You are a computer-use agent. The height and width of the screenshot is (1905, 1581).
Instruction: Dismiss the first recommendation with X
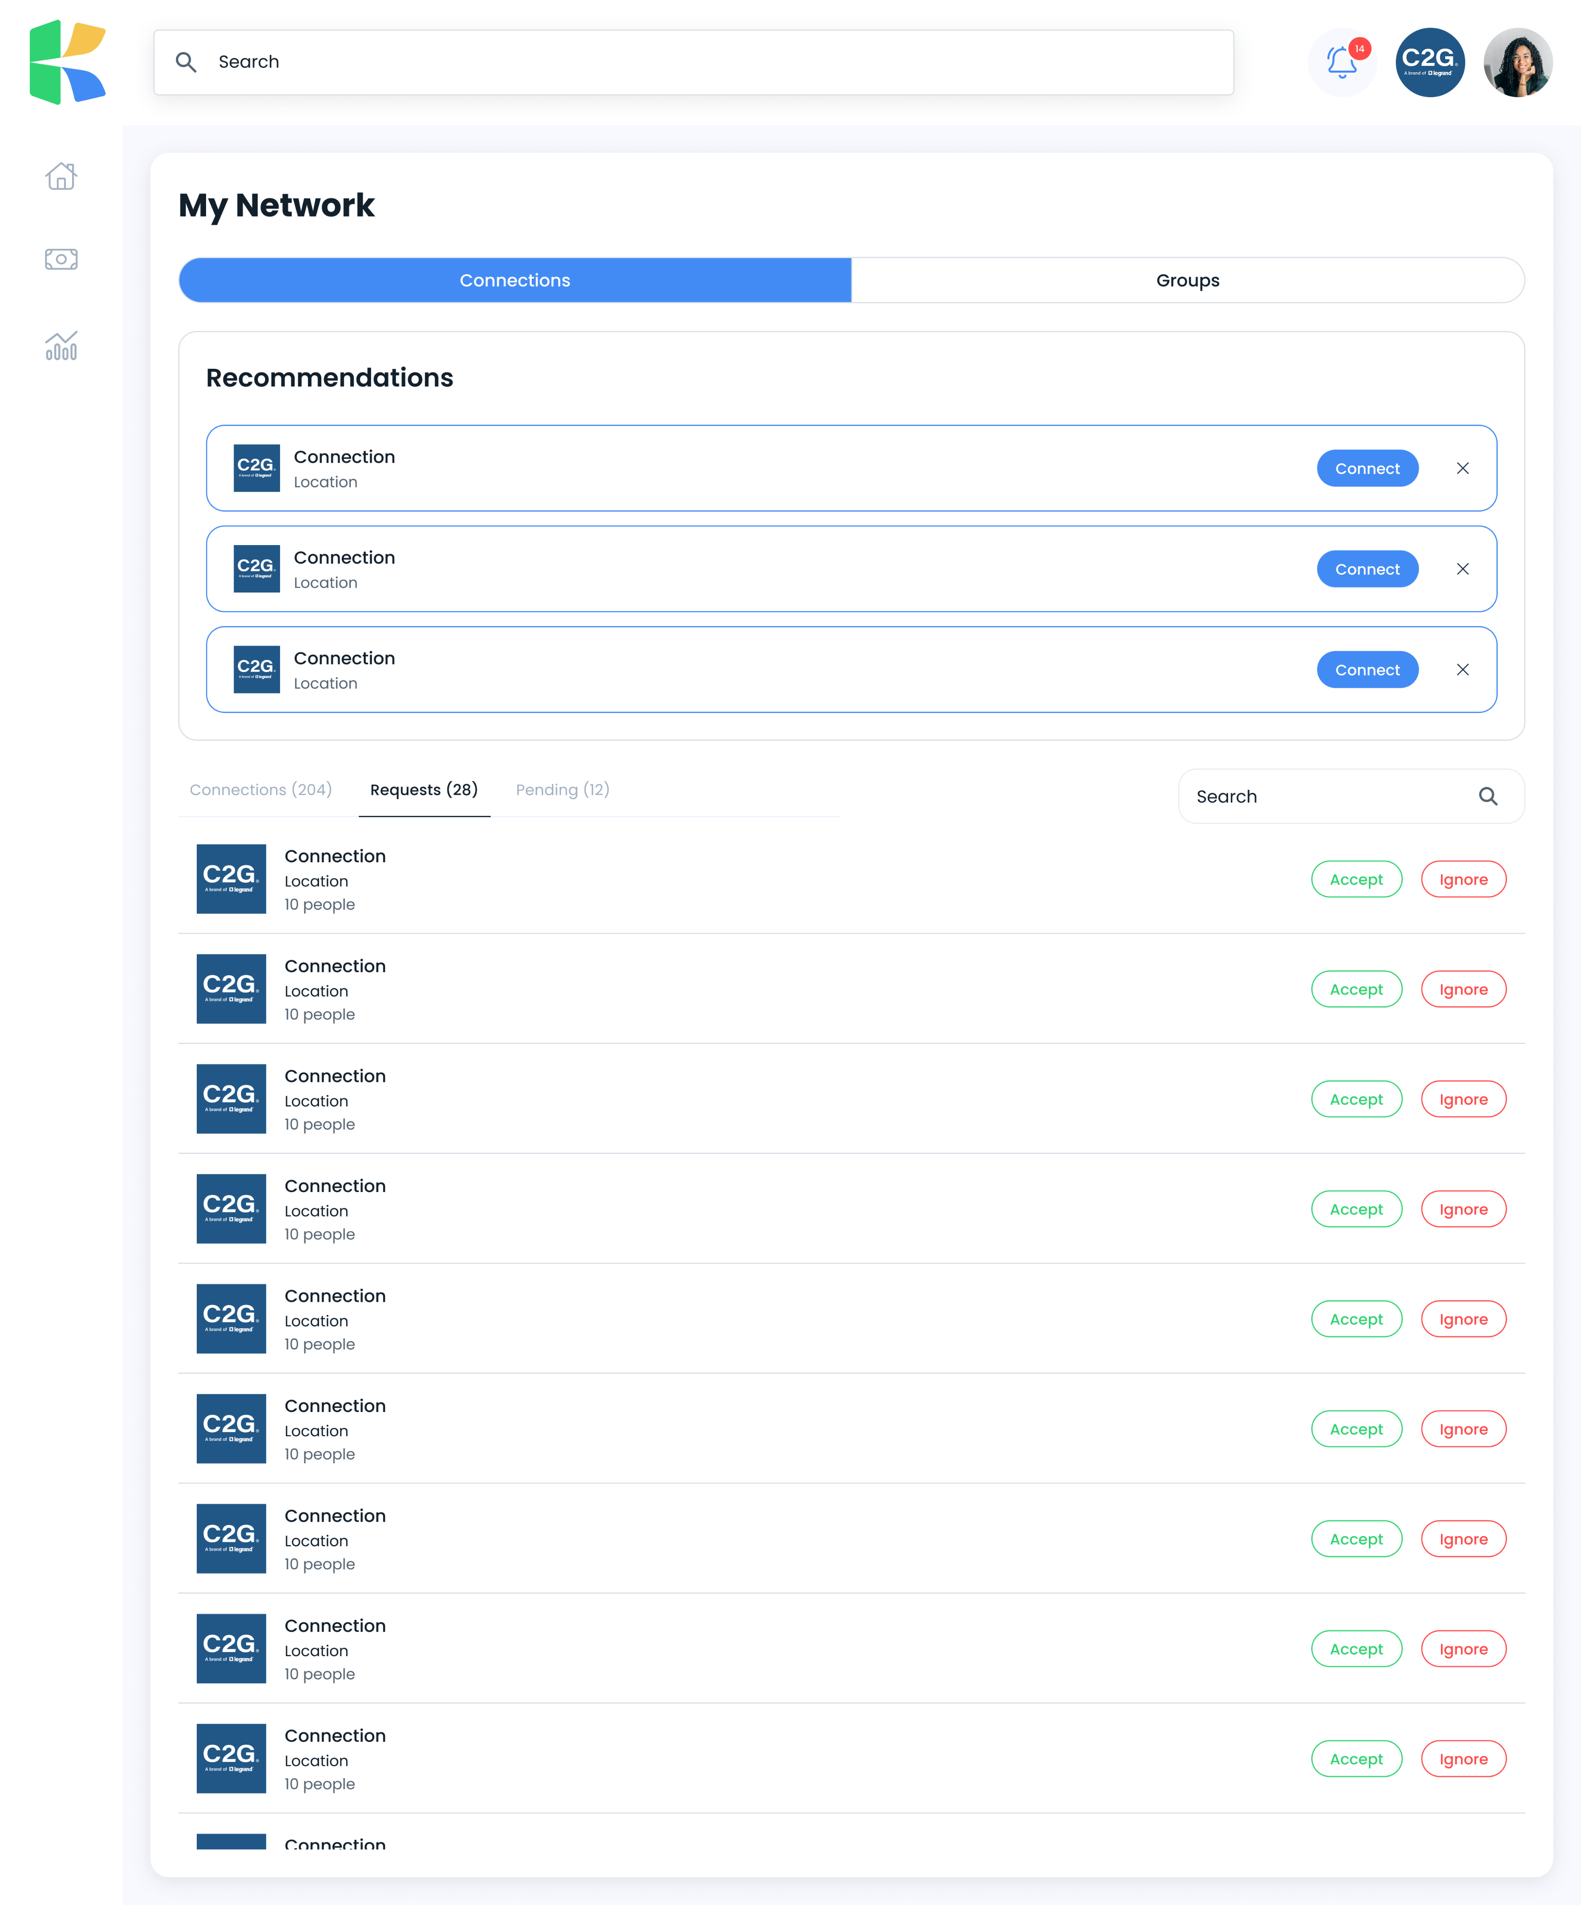1462,468
